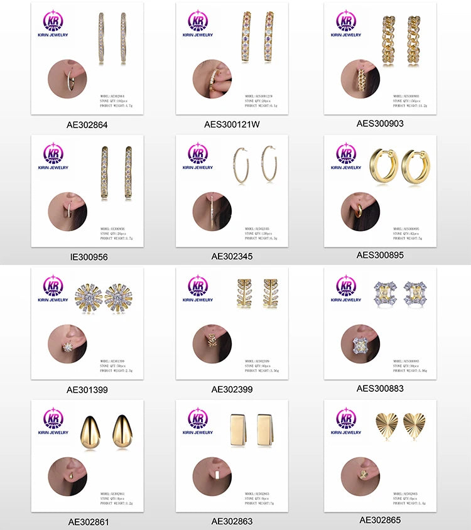Select the AE302399 leaf pattern earring card
Viewport: 471px width, 530px height.
coord(232,324)
